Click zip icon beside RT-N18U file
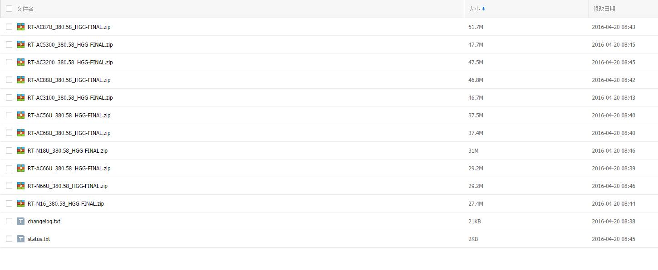658x270 pixels. point(21,150)
